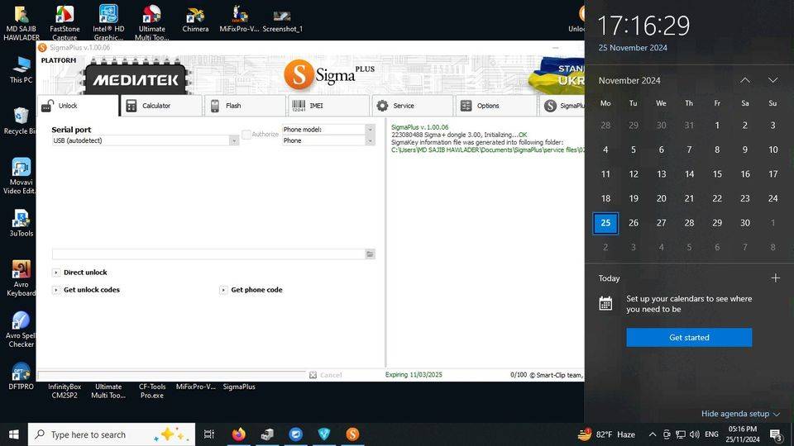Open the Chimera desktop icon
The width and height of the screenshot is (794, 446).
[x=195, y=19]
